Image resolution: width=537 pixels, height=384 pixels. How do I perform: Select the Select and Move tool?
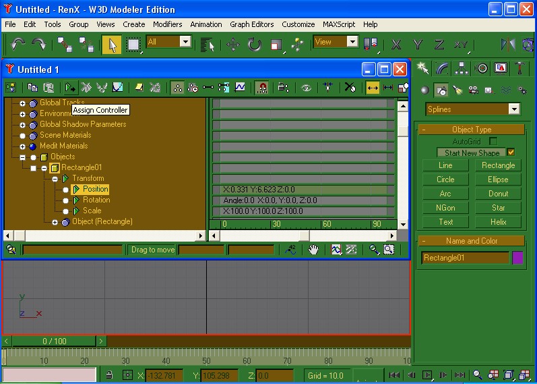(x=233, y=45)
